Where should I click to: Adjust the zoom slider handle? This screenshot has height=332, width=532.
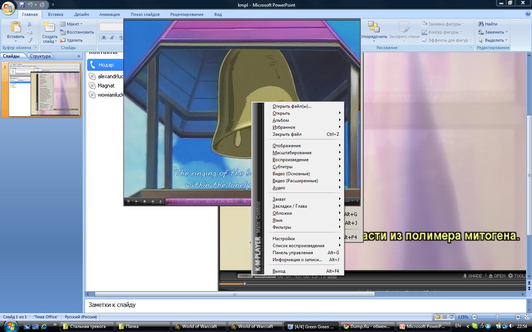[x=497, y=317]
